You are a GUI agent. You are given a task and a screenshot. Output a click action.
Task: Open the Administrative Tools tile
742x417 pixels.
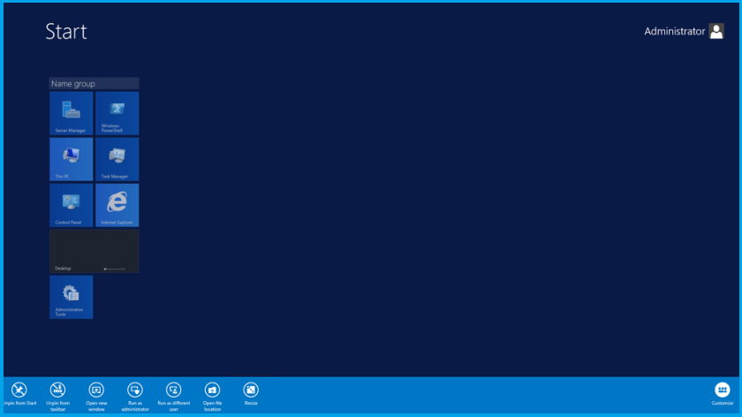pyautogui.click(x=71, y=297)
